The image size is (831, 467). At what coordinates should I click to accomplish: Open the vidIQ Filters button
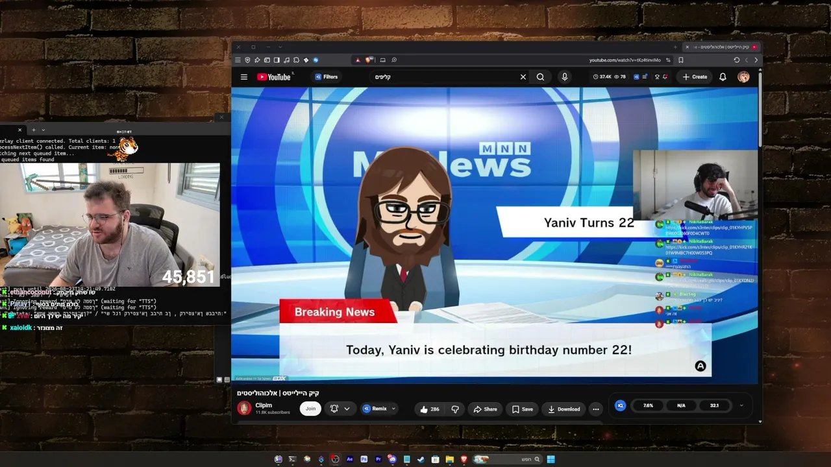(327, 77)
